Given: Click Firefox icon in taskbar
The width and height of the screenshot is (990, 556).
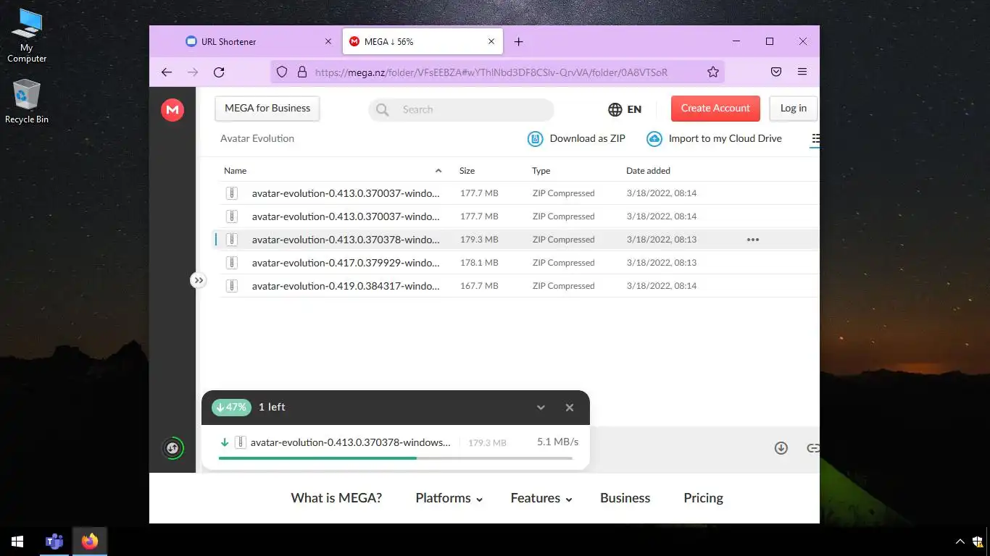Looking at the screenshot, I should click(x=90, y=542).
